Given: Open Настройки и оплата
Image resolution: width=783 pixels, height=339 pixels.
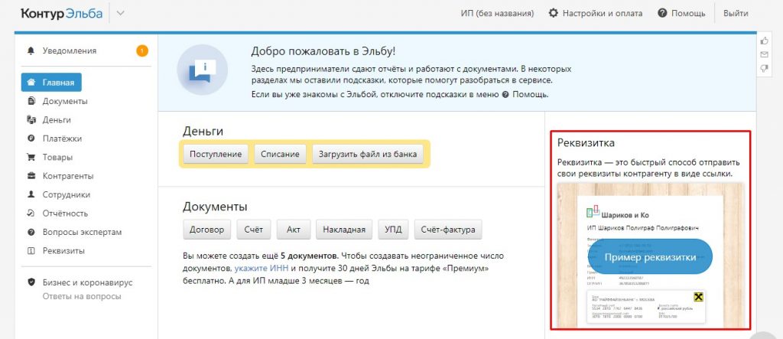Looking at the screenshot, I should 603,14.
